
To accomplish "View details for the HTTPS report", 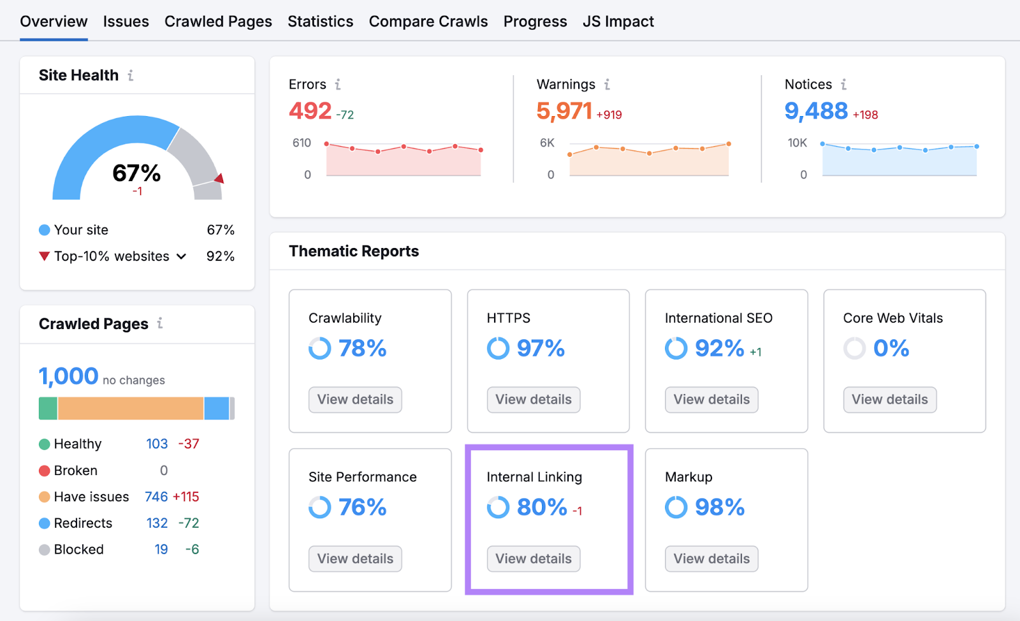I will tap(534, 400).
